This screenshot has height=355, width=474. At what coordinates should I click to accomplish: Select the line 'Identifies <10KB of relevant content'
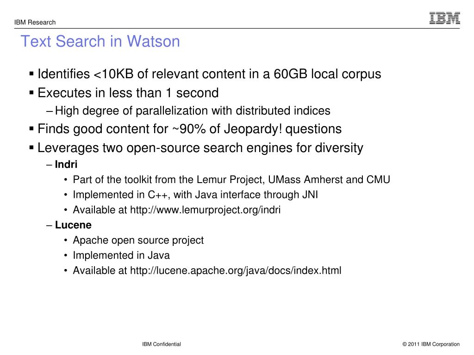click(x=209, y=74)
